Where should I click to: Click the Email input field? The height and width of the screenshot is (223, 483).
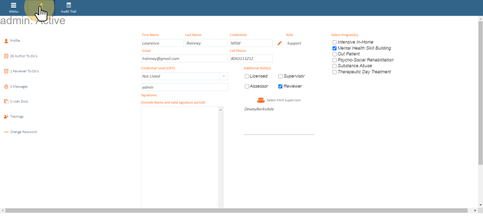coord(184,58)
